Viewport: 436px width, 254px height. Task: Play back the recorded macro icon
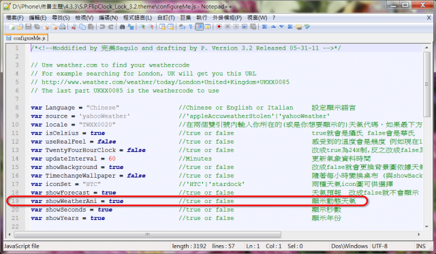click(236, 27)
